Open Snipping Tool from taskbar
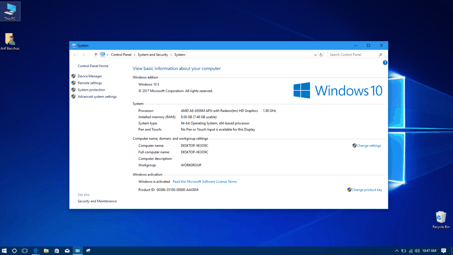This screenshot has width=453, height=255. coord(88,251)
